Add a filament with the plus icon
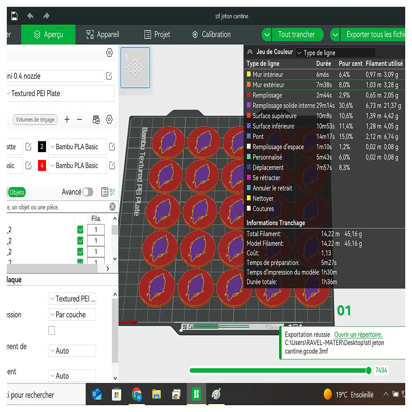412x412 pixels. [67, 119]
